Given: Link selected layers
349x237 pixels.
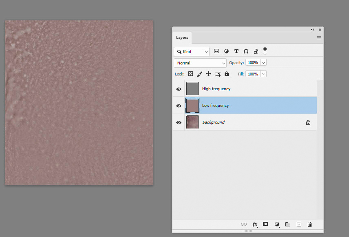Looking at the screenshot, I should 244,224.
